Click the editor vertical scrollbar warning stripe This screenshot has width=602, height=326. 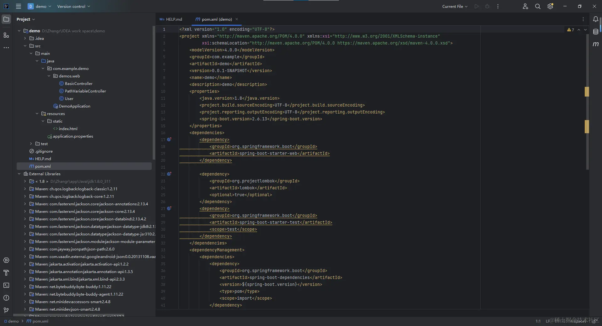click(x=587, y=92)
